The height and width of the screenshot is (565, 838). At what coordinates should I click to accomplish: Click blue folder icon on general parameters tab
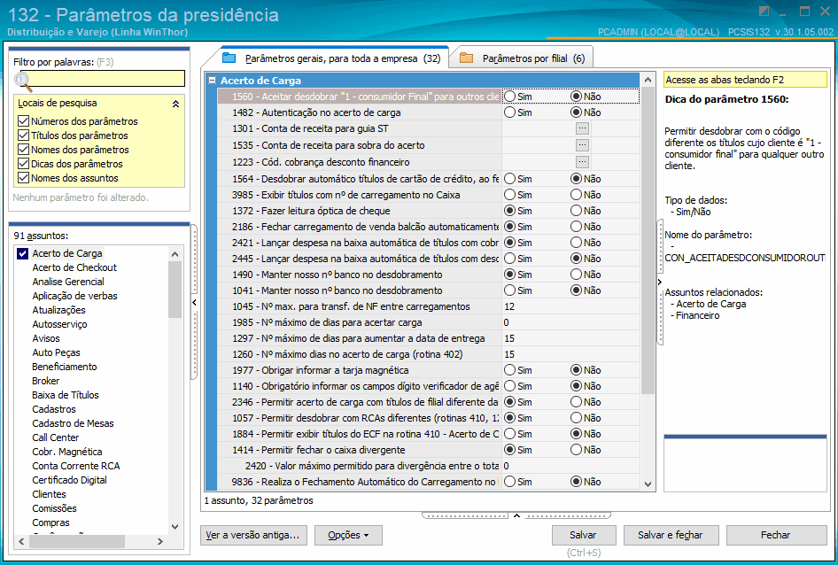coord(229,58)
